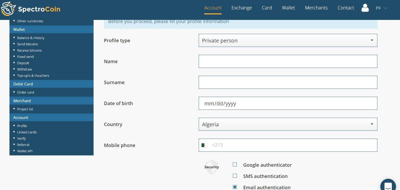This screenshot has height=190, width=400.
Task: Open the Deposit sidebar link
Action: pos(23,63)
